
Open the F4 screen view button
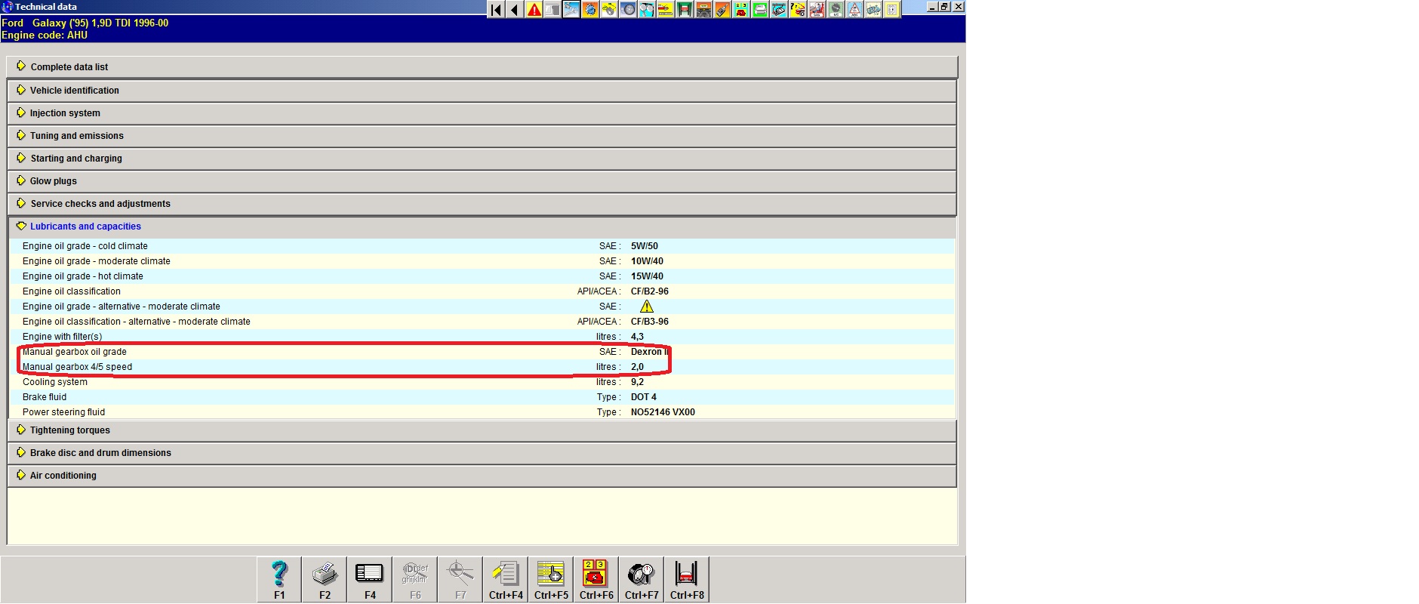click(370, 579)
